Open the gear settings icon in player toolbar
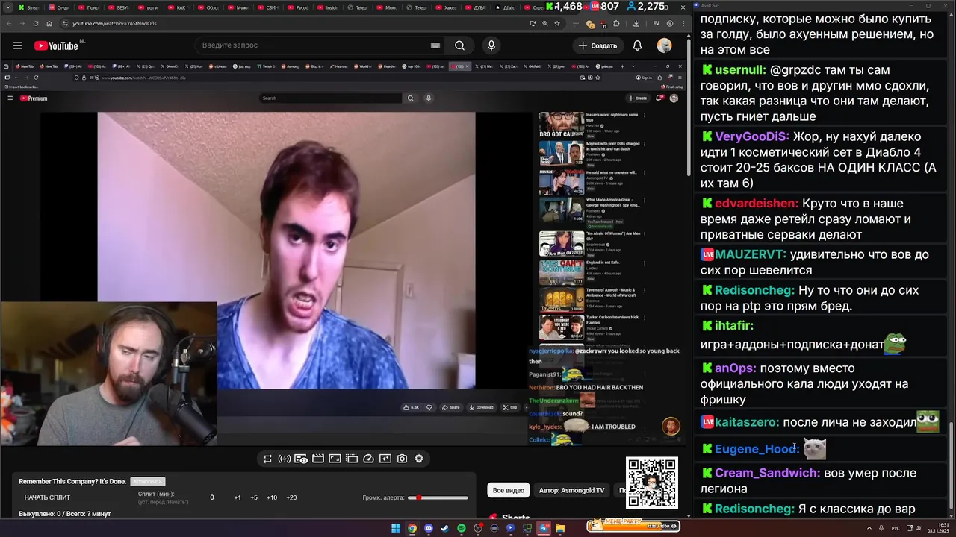 point(419,459)
